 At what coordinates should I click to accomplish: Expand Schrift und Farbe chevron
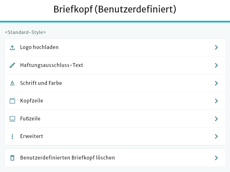(216, 83)
